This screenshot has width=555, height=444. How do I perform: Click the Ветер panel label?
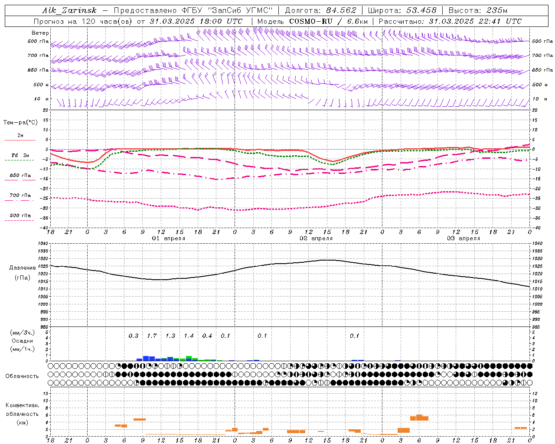click(x=40, y=33)
